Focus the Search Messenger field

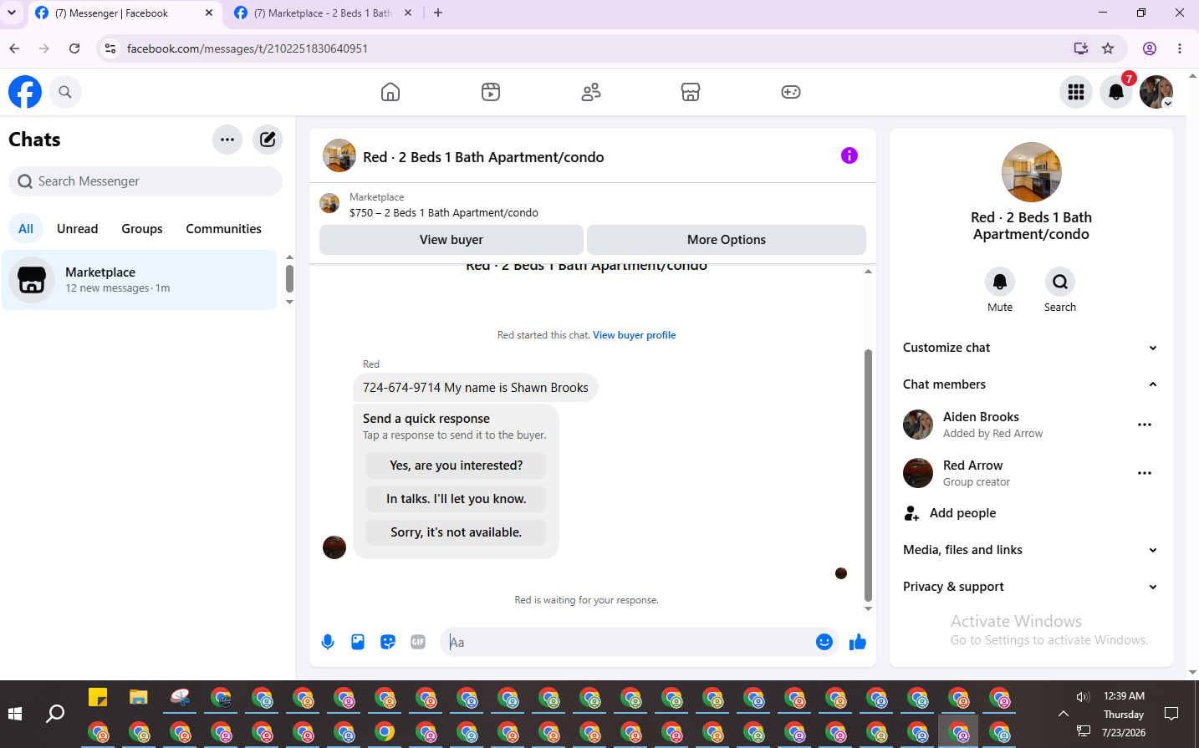tap(145, 181)
